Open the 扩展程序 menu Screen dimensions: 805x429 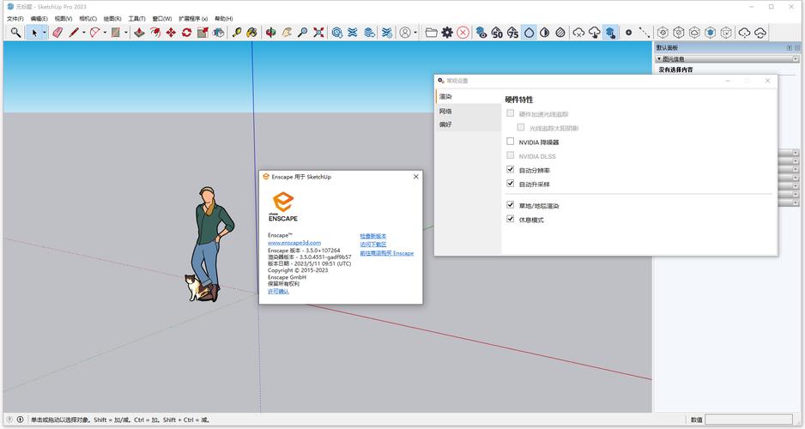[x=193, y=19]
